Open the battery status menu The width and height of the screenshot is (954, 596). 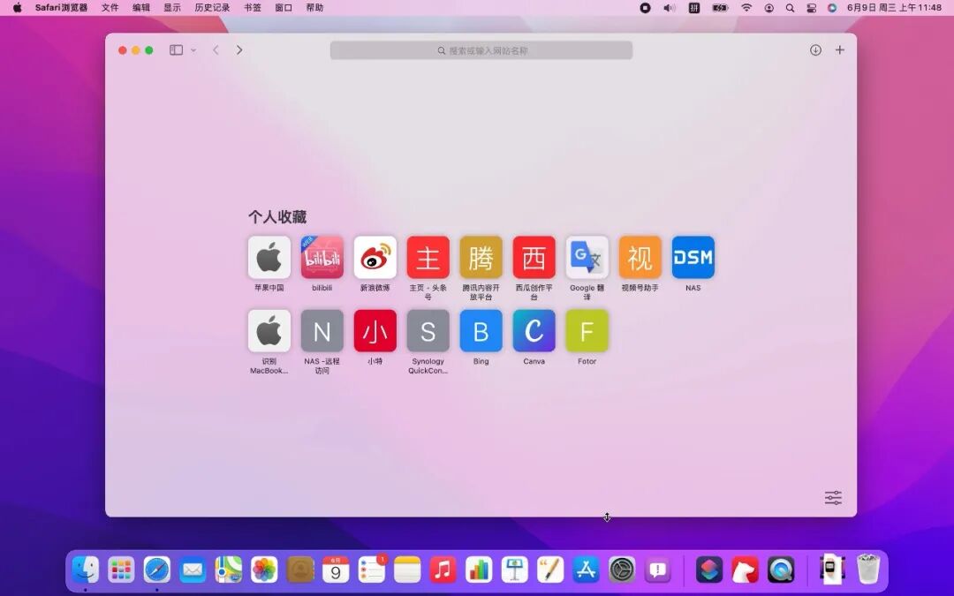[x=721, y=8]
